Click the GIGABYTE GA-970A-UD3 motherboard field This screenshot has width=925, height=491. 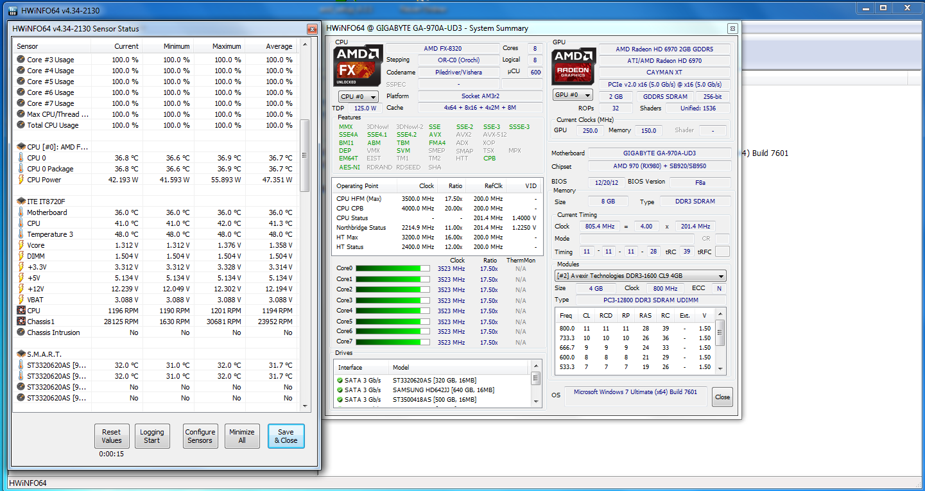pos(659,153)
